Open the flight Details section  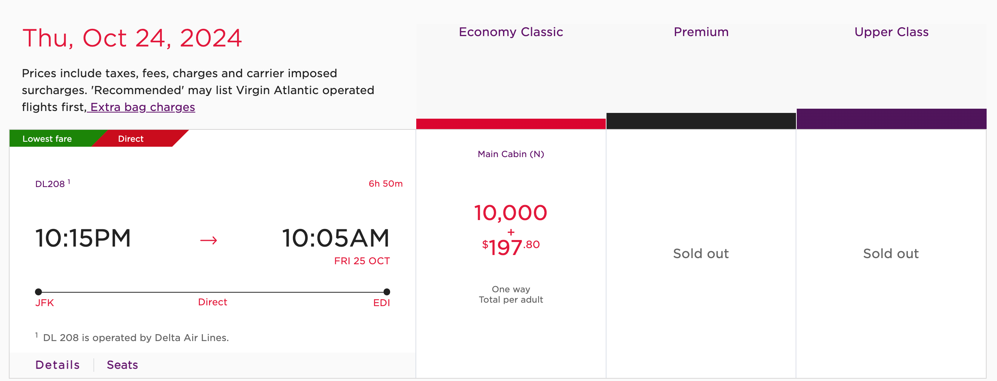pos(57,365)
